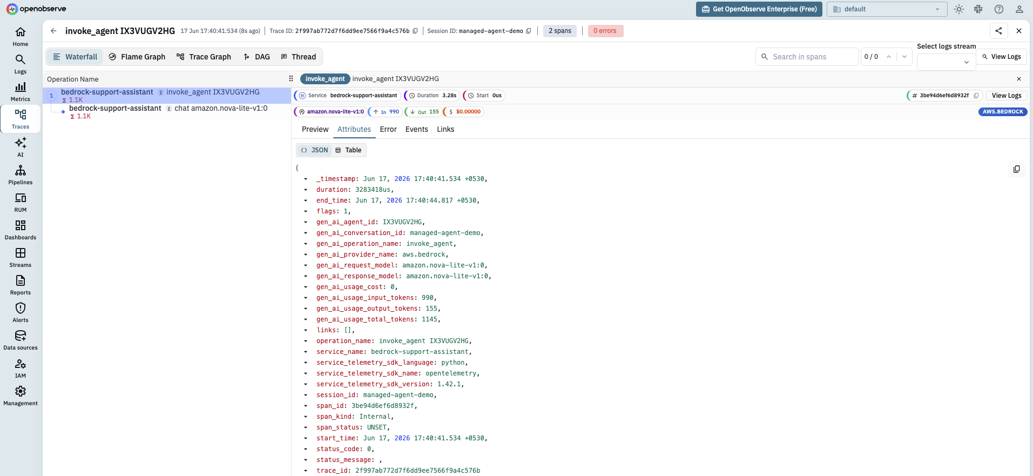Open Management settings

(x=21, y=396)
